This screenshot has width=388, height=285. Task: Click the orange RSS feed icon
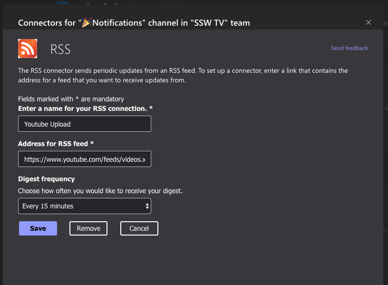coord(28,49)
